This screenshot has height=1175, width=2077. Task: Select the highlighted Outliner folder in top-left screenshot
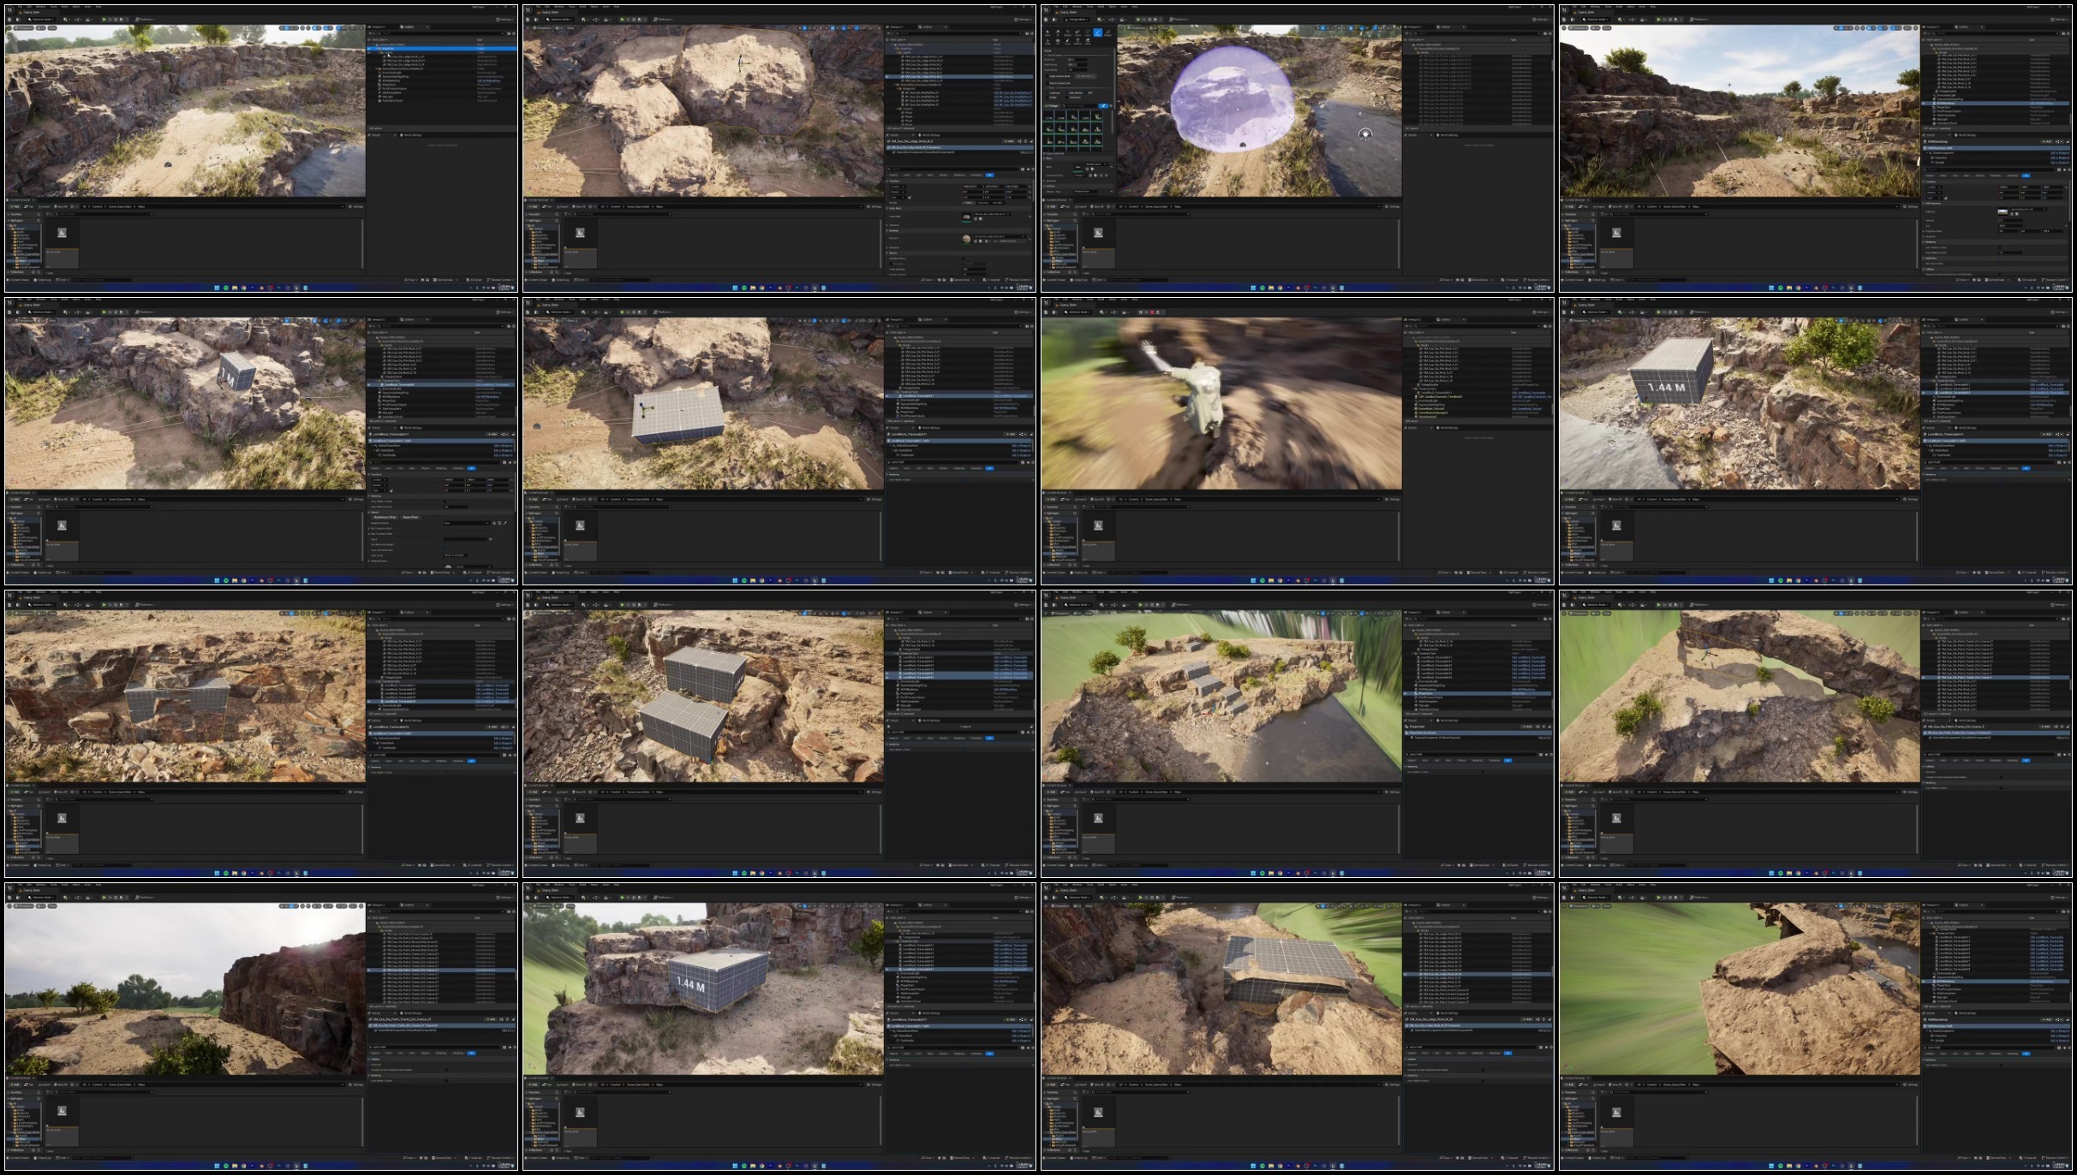click(442, 49)
